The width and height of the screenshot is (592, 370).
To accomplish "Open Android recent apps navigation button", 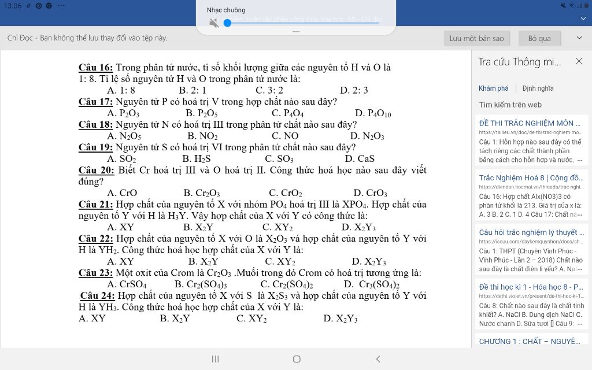I will pos(215,359).
